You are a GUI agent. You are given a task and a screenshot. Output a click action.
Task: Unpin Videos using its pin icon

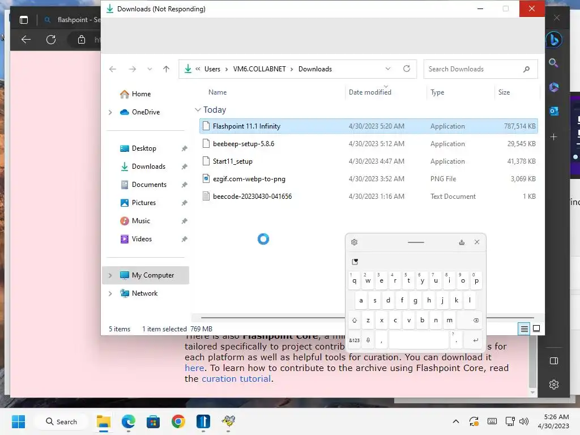pos(184,240)
